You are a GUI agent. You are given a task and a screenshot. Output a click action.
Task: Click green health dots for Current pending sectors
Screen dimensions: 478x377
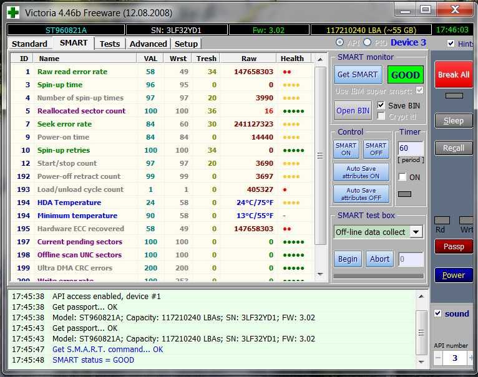(x=293, y=242)
